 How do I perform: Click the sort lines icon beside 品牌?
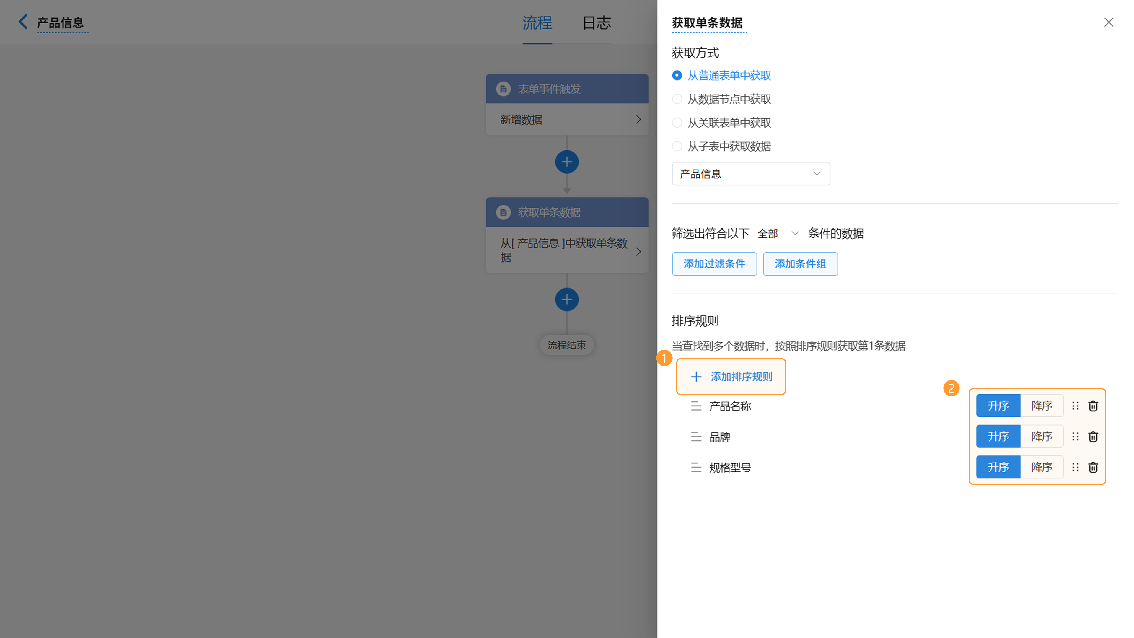696,437
